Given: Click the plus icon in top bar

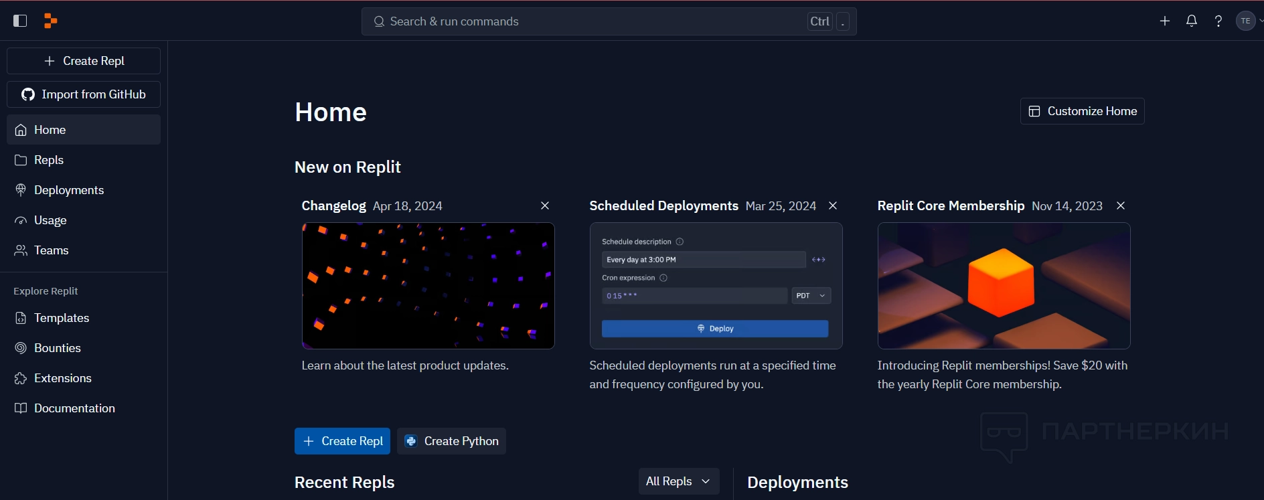Looking at the screenshot, I should (x=1164, y=21).
